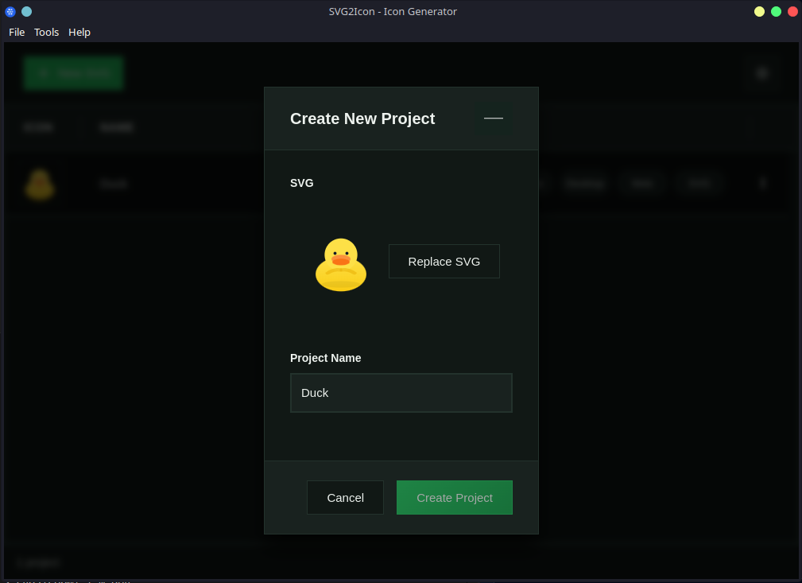Click the teal circle button in title bar
The image size is (802, 583).
(26, 11)
